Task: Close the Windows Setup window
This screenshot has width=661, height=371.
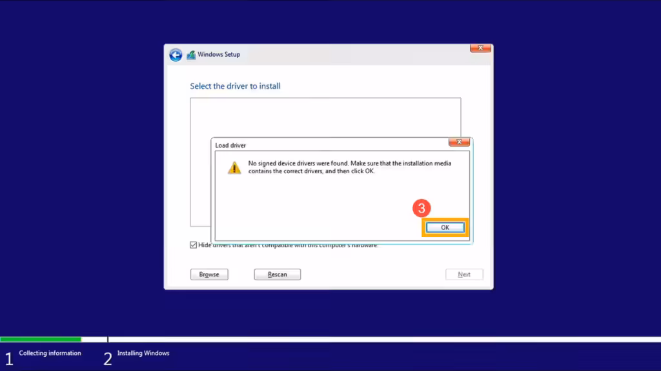Action: point(480,48)
